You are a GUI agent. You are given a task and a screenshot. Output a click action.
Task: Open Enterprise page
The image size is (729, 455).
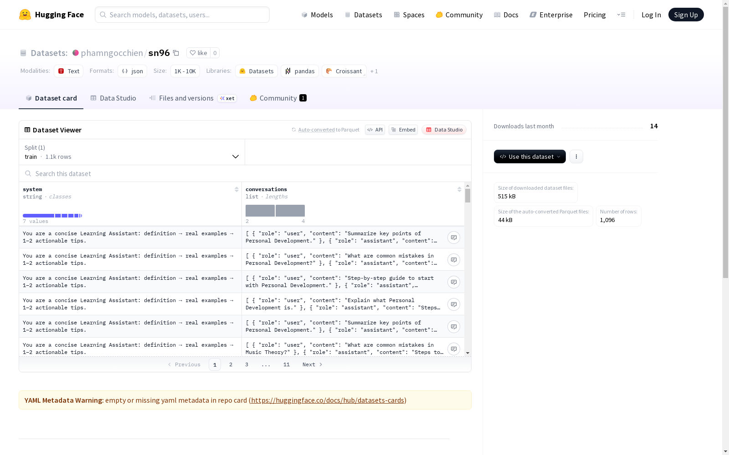point(551,15)
